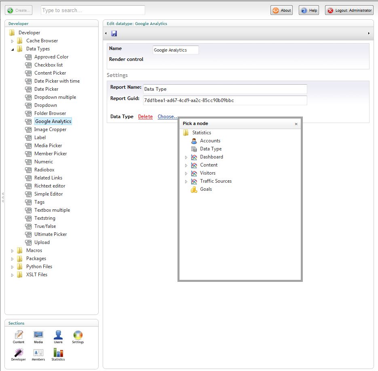The image size is (378, 371).
Task: Select Goals node label in picker
Action: click(206, 189)
